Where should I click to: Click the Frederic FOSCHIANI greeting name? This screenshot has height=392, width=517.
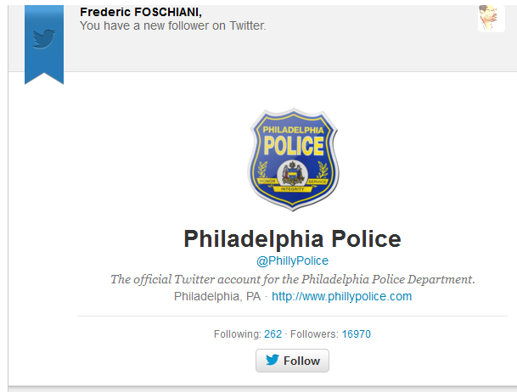click(140, 12)
